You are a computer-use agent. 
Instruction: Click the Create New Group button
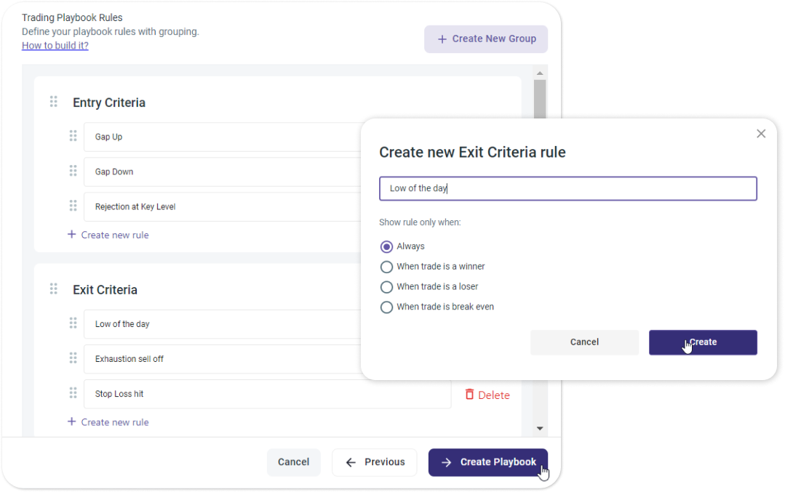point(486,39)
